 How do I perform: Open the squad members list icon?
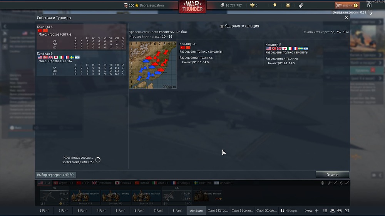325,211
